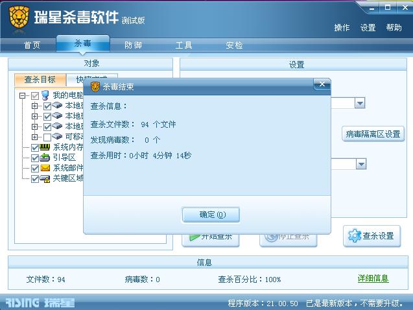Click the boot sector icon
413x310 pixels.
(45, 158)
